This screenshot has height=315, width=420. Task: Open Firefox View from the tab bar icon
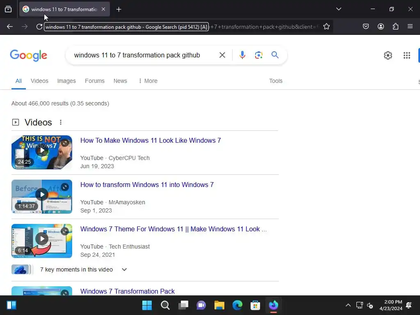click(x=8, y=9)
